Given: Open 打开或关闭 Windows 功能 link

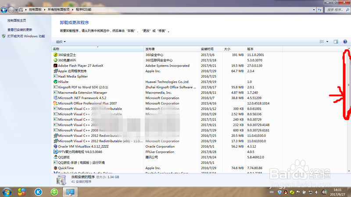Looking at the screenshot, I should (26, 36).
